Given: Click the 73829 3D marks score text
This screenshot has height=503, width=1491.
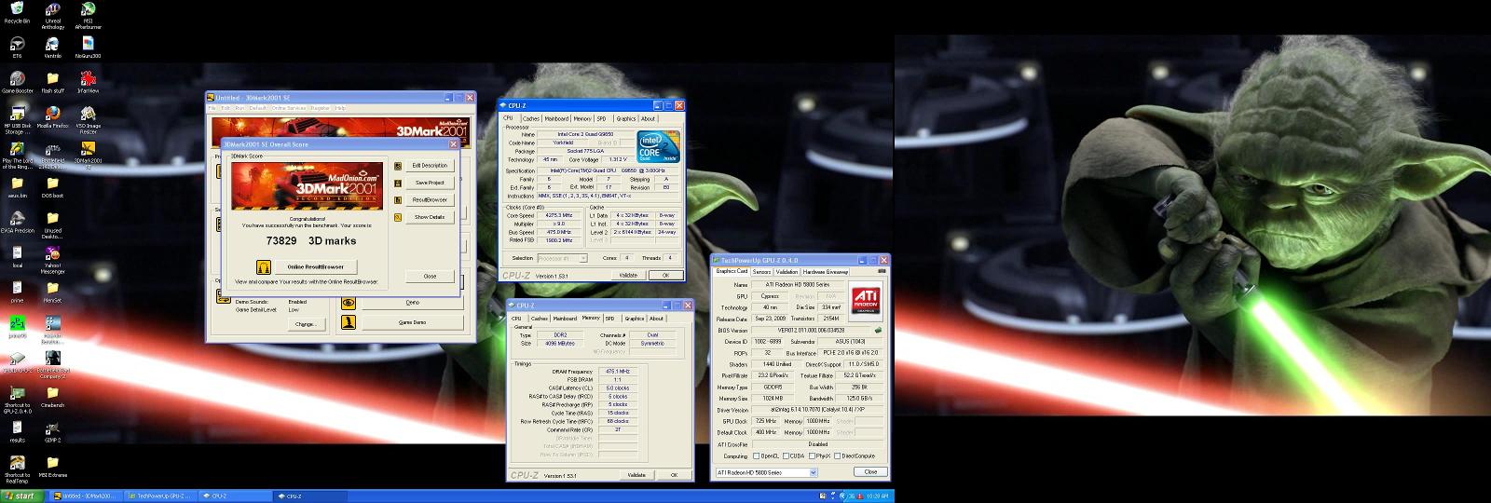Looking at the screenshot, I should point(311,240).
